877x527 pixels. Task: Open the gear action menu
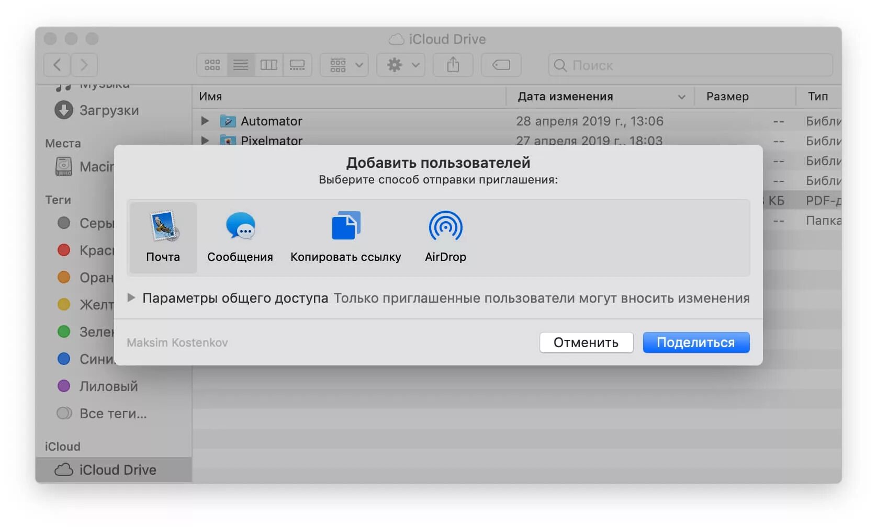click(x=401, y=65)
